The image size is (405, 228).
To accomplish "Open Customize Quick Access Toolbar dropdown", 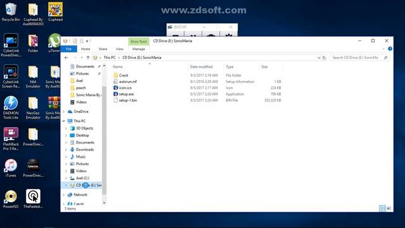I will click(x=87, y=41).
